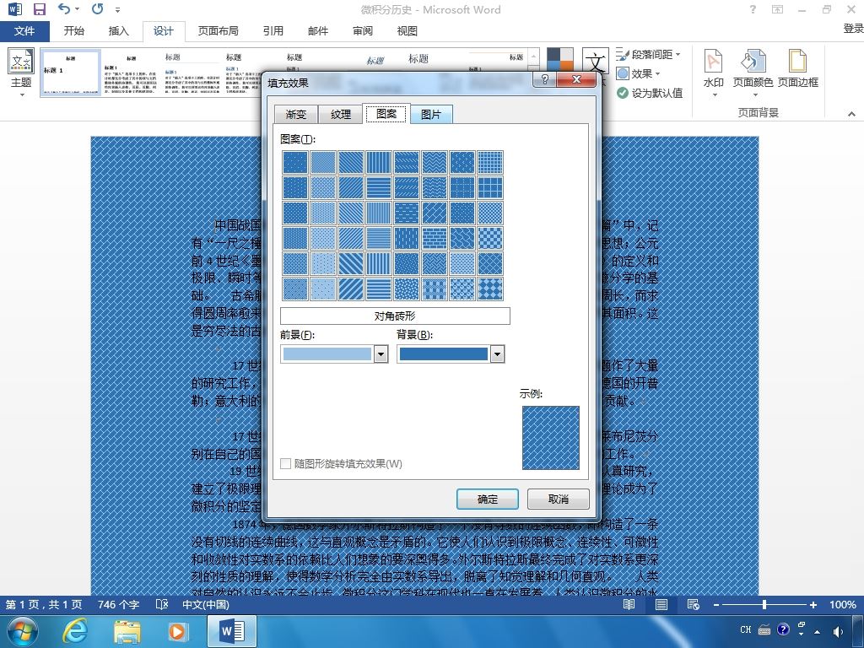Click the 100% zoom level button
864x648 pixels.
click(843, 604)
